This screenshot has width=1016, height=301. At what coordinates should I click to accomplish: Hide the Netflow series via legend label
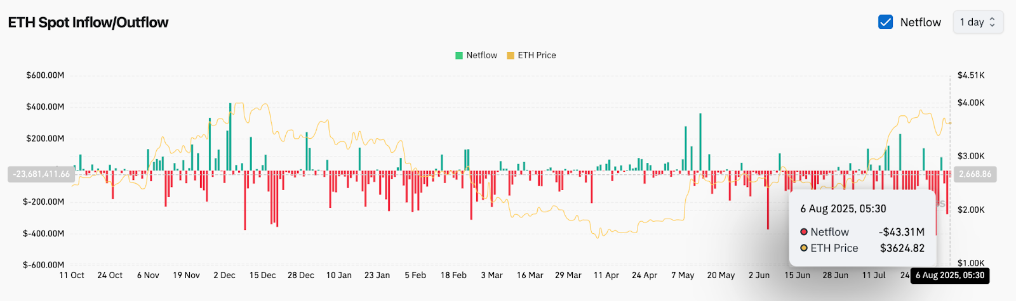(481, 56)
